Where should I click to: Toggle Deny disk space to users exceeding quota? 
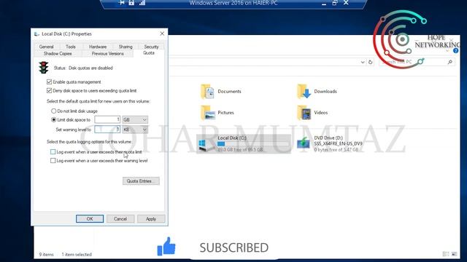[x=49, y=90]
